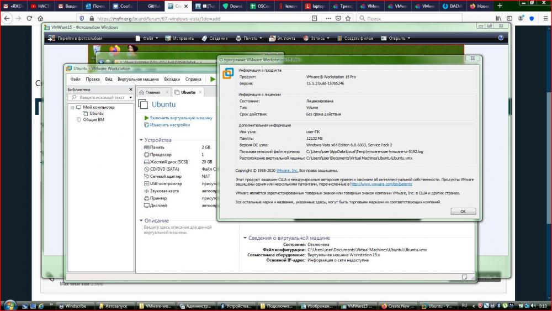The height and width of the screenshot is (311, 552).
Task: Collapse the Описание section
Action: pos(141,221)
